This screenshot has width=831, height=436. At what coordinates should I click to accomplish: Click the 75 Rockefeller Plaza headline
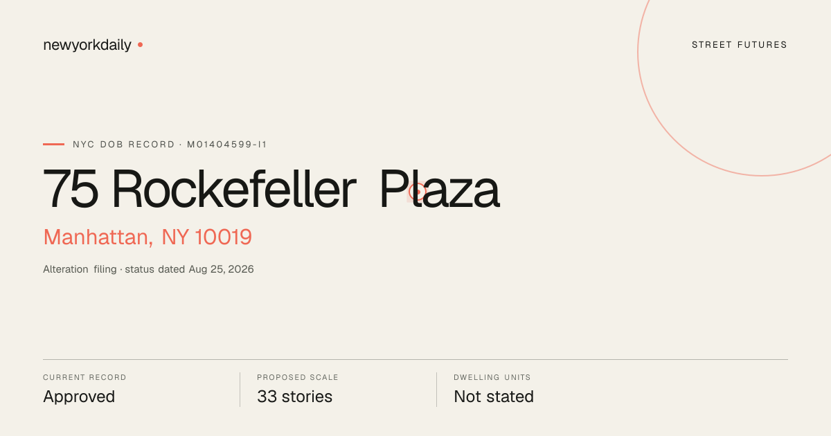[x=271, y=189]
